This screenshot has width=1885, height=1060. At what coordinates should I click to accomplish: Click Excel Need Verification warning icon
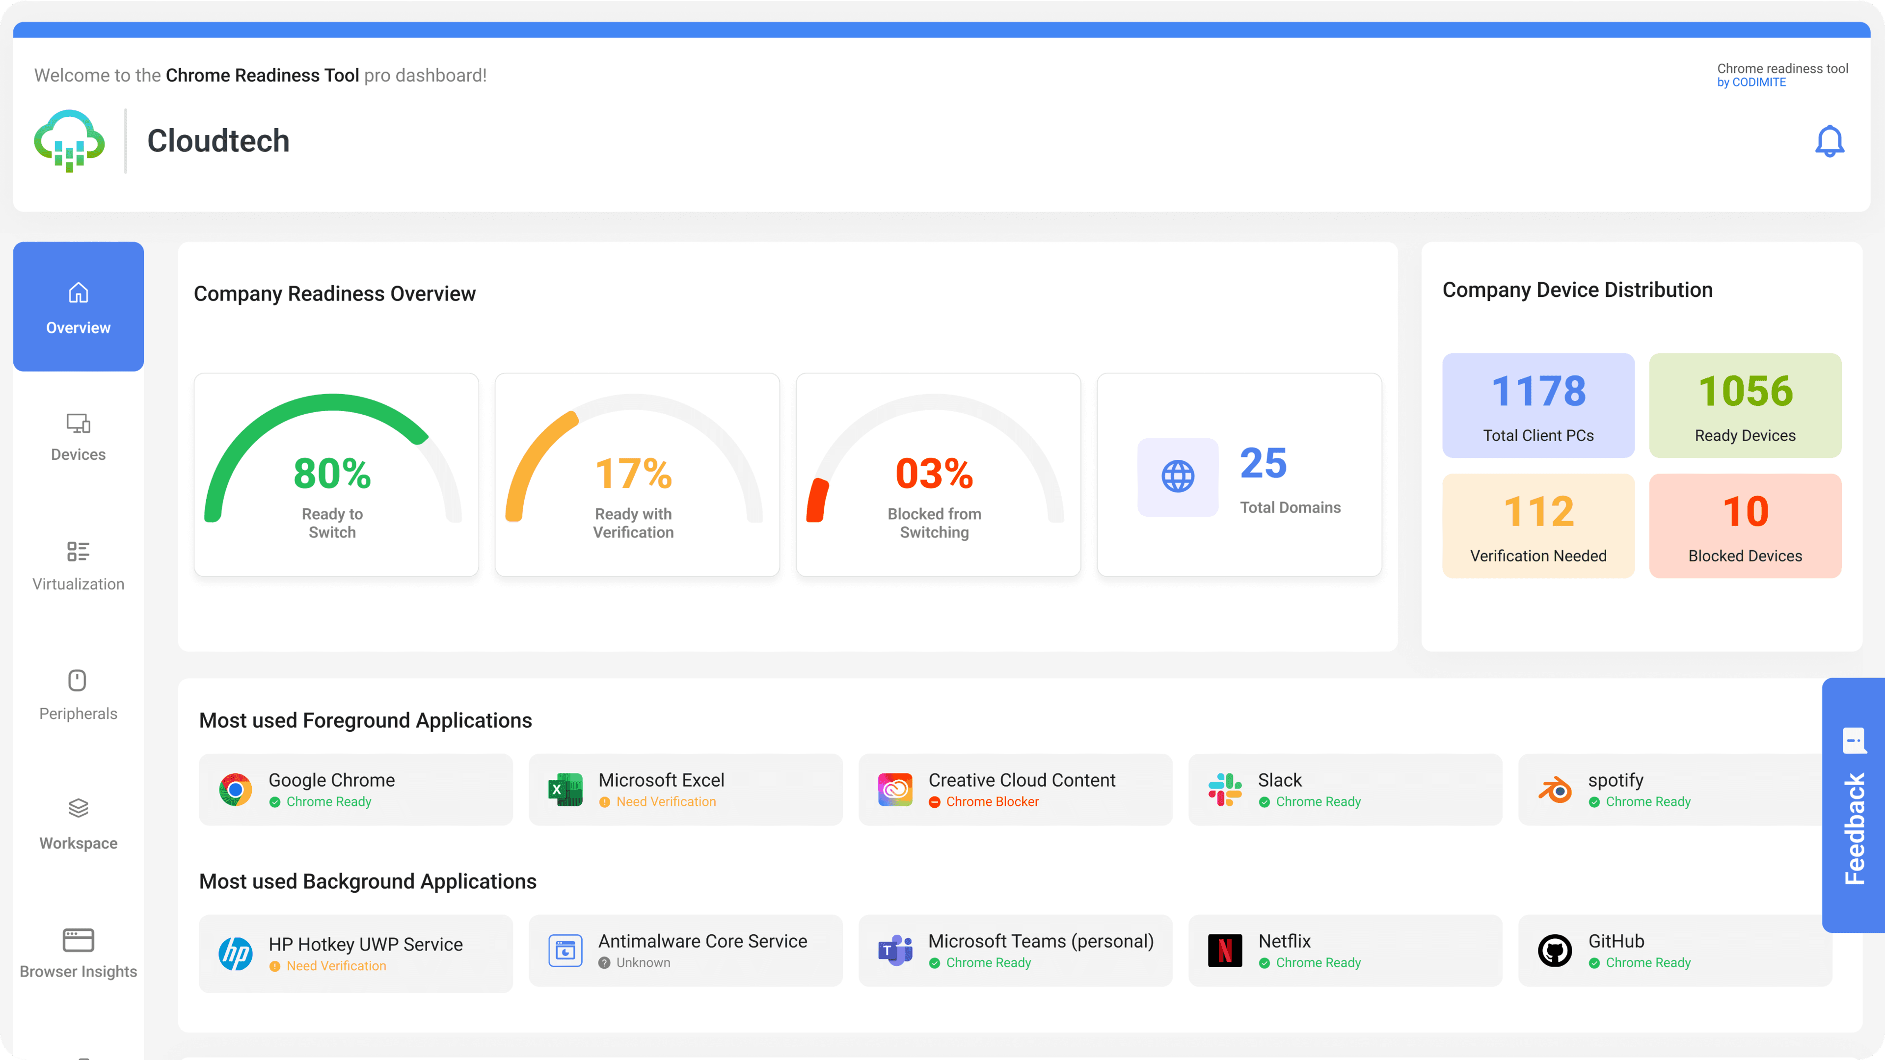pyautogui.click(x=604, y=802)
